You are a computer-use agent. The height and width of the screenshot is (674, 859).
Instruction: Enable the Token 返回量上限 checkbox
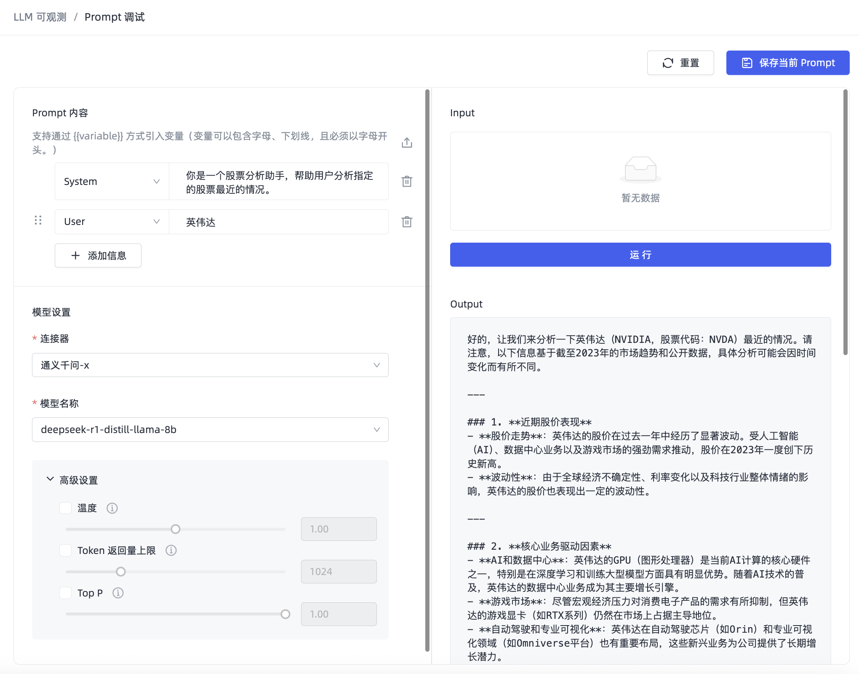[x=65, y=551]
